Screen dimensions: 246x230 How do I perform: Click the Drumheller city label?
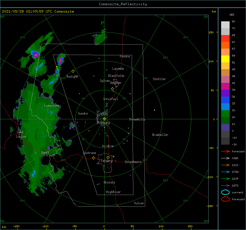pyautogui.click(x=160, y=135)
